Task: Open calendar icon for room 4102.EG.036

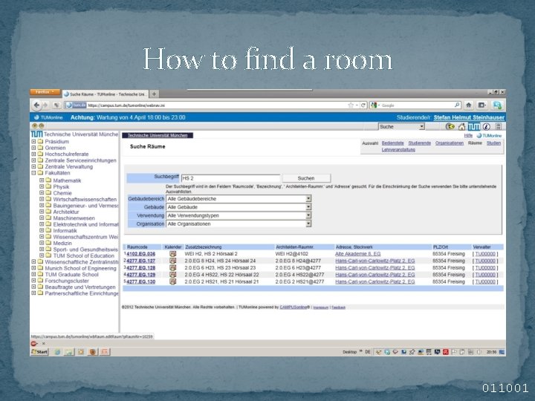Action: pos(172,254)
